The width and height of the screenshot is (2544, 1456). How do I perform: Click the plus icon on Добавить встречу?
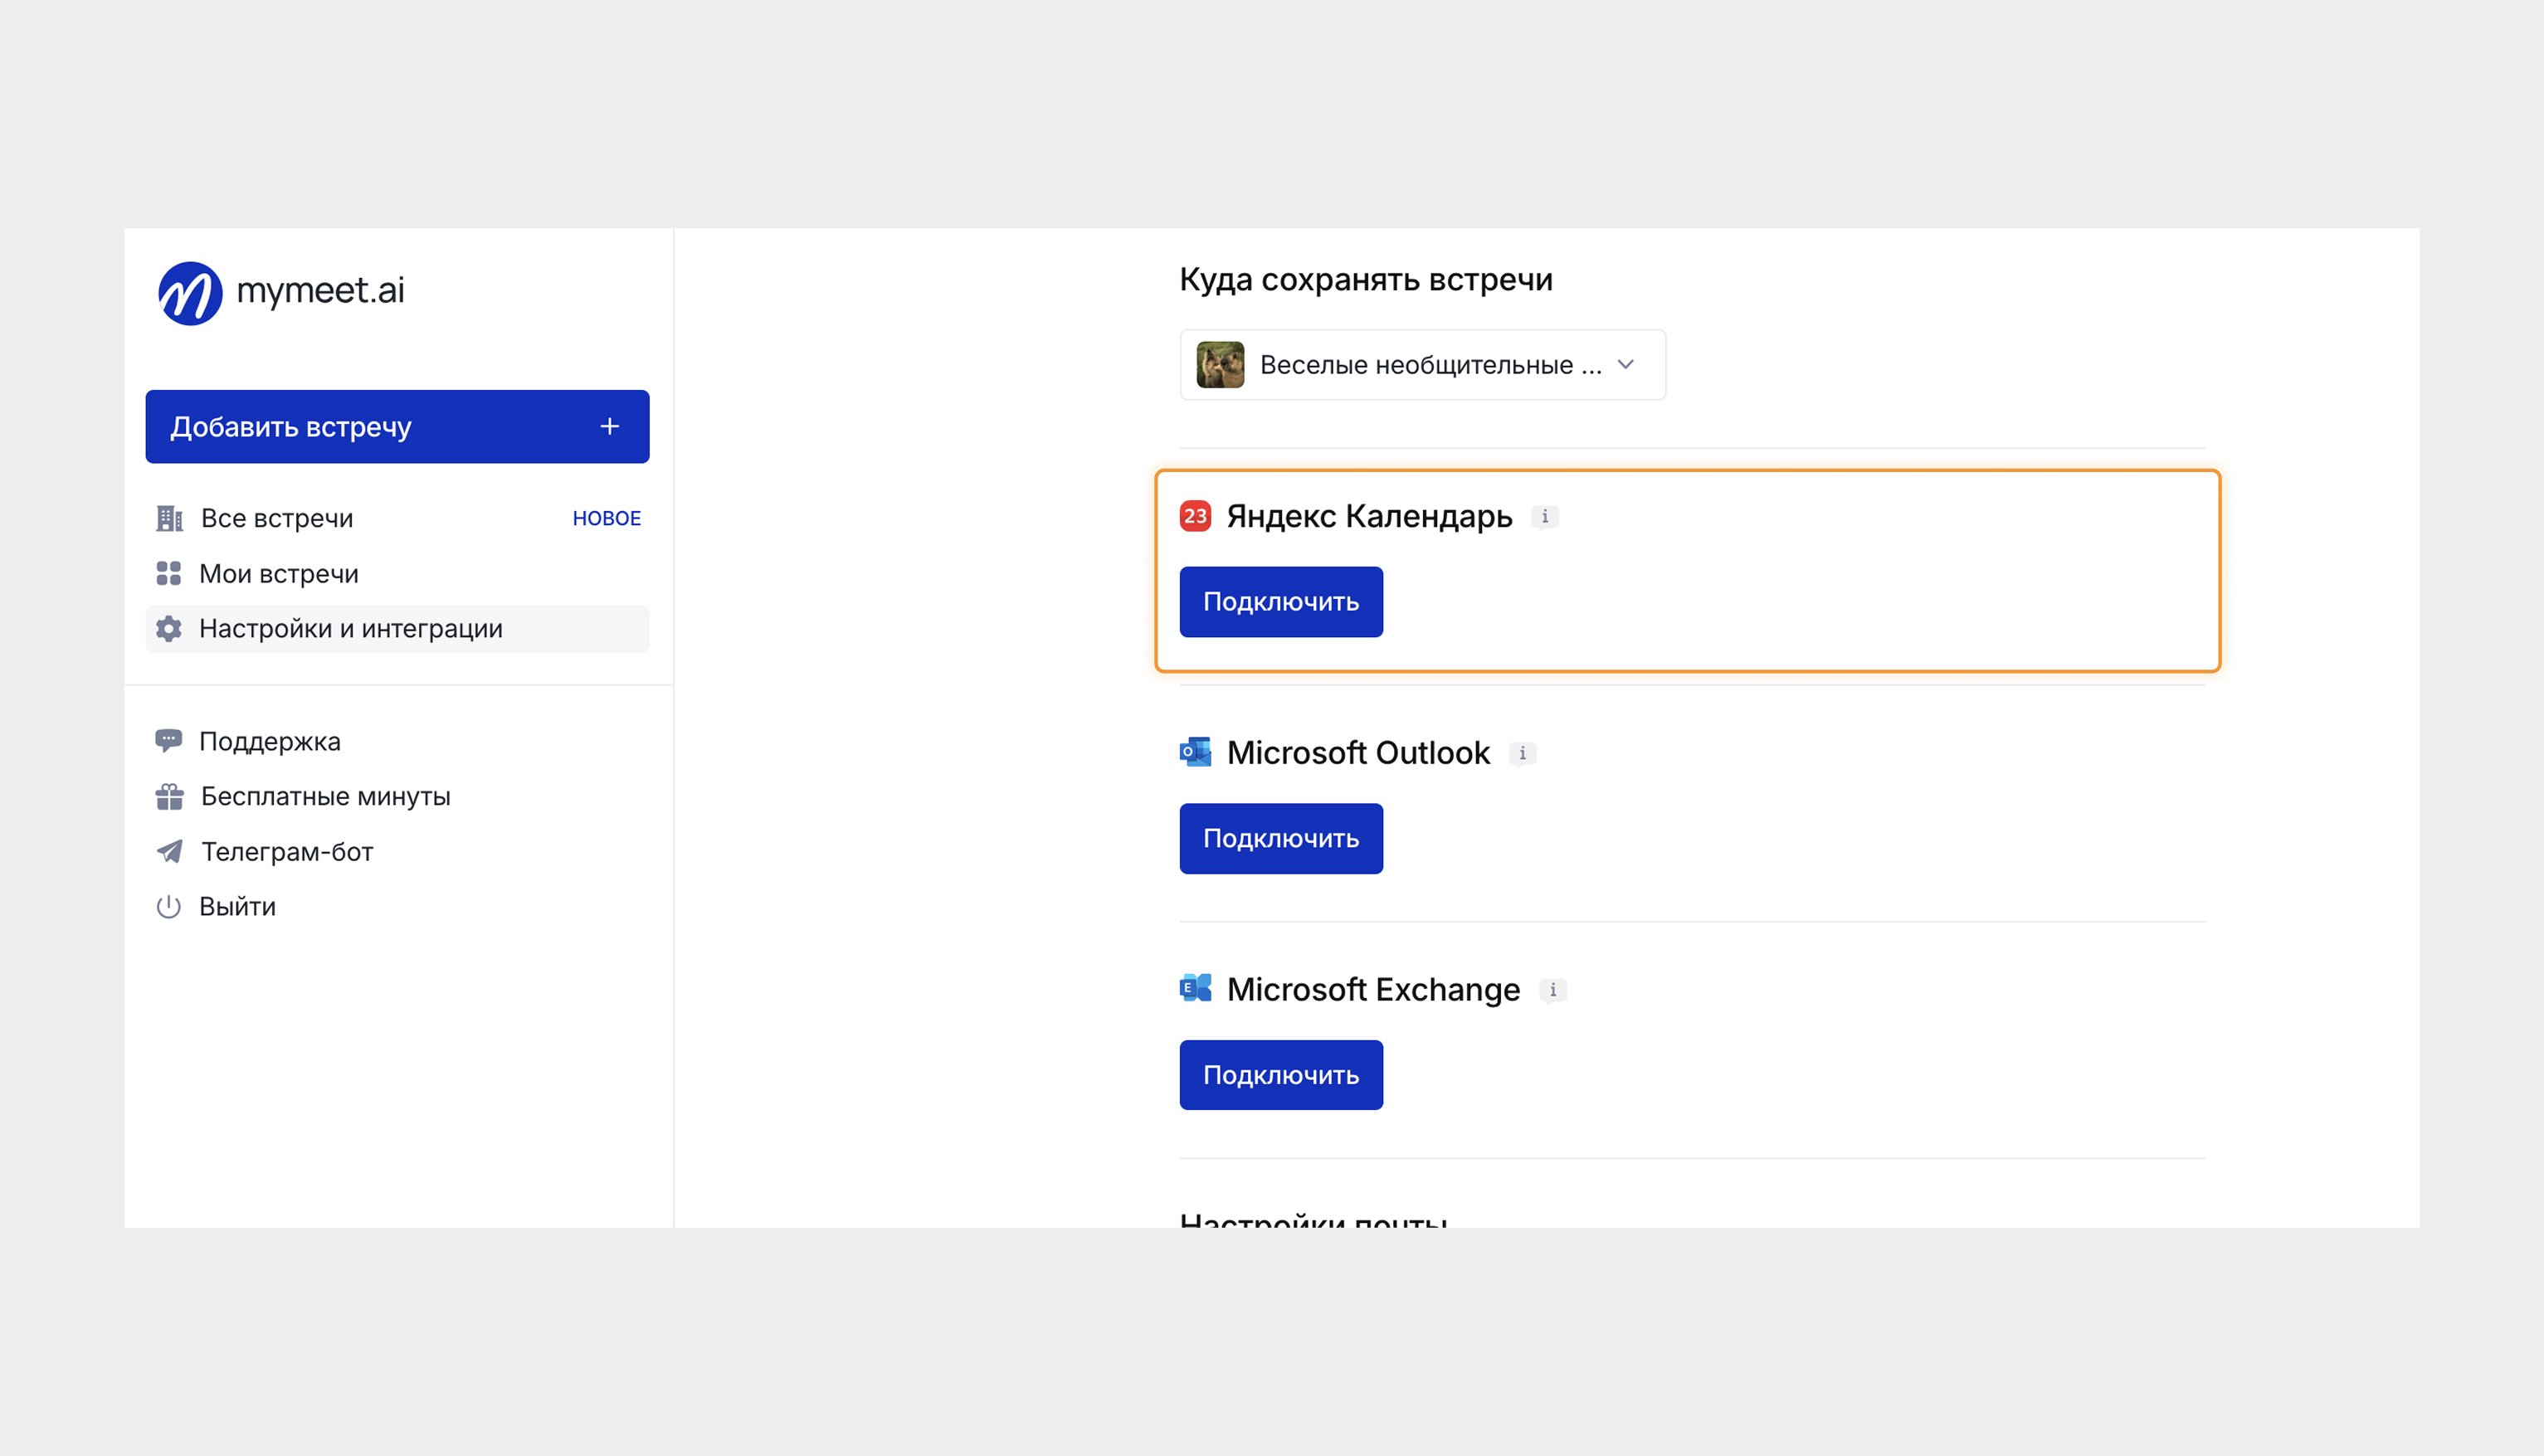point(609,427)
